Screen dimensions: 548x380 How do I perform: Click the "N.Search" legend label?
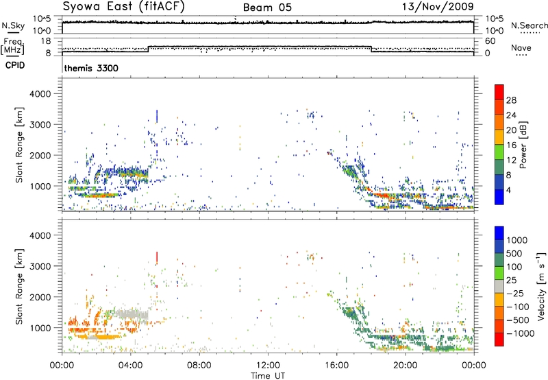529,25
